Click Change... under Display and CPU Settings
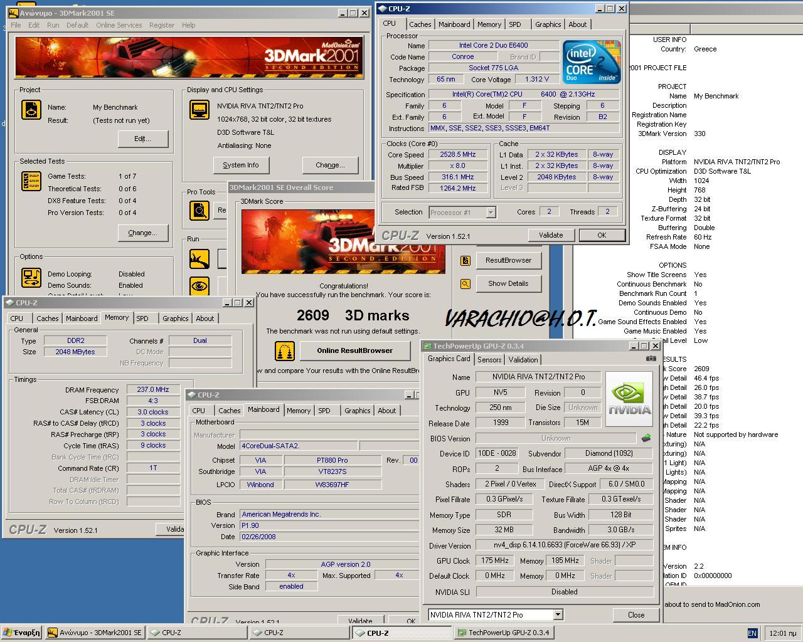This screenshot has width=803, height=642. coord(331,165)
